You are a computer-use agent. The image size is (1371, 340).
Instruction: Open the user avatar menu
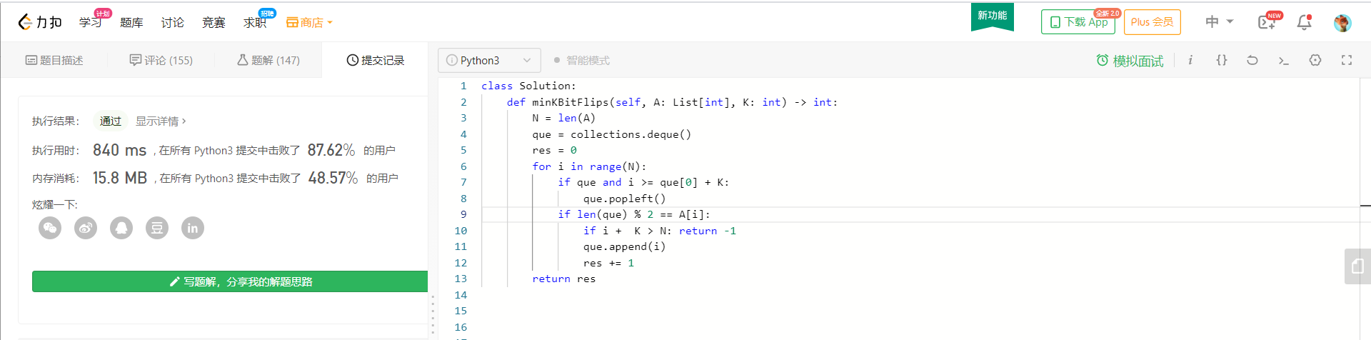(1342, 23)
